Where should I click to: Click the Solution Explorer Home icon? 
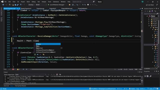coord(150,11)
